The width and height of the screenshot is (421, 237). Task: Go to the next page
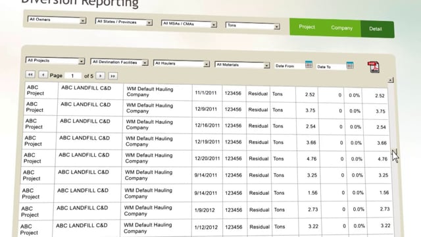[101, 76]
